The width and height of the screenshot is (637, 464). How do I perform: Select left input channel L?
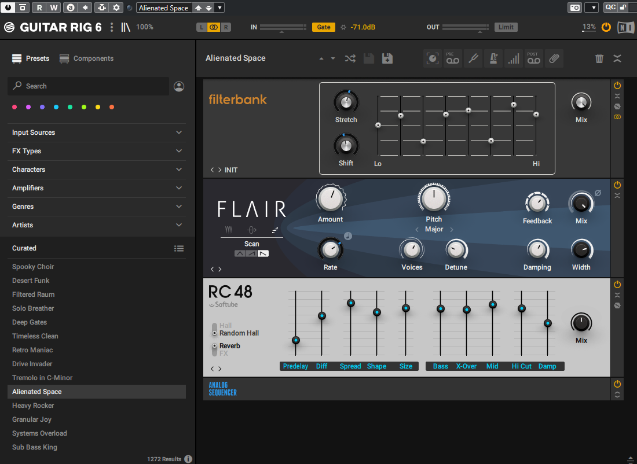(202, 27)
